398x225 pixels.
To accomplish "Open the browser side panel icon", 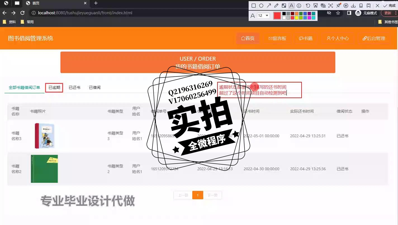I will pos(349,13).
